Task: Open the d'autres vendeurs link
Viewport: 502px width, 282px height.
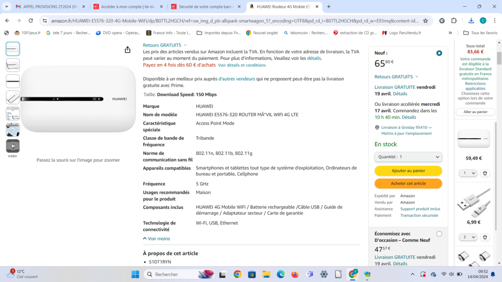Action: [x=236, y=79]
